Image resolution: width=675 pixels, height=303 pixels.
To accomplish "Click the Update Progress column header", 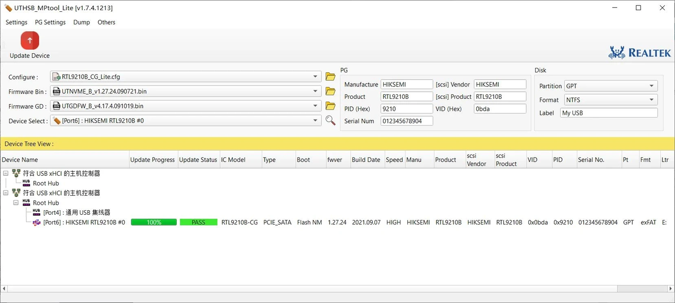I will (x=152, y=159).
